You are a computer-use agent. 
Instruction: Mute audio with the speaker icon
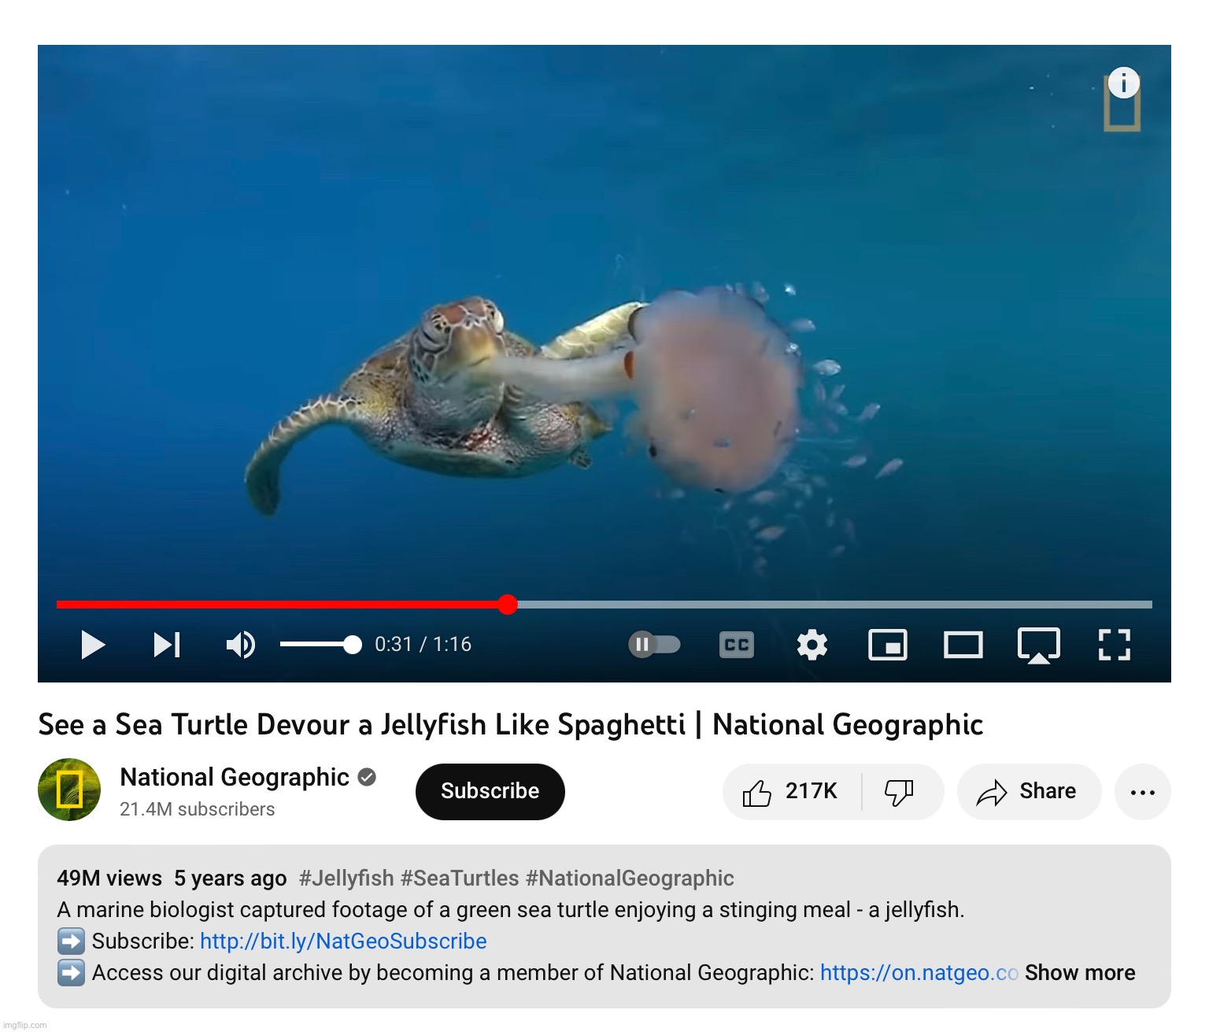(x=241, y=645)
